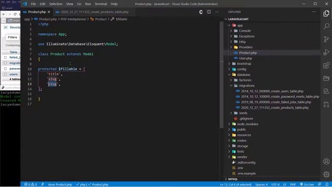The height and width of the screenshot is (187, 332).
Task: Open the Accounts menu icon
Action: 326,162
